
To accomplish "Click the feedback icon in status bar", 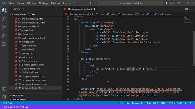I will tap(186, 103).
